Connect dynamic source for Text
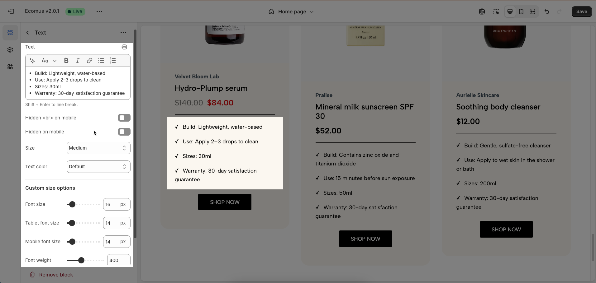This screenshot has height=283, width=596. (124, 47)
